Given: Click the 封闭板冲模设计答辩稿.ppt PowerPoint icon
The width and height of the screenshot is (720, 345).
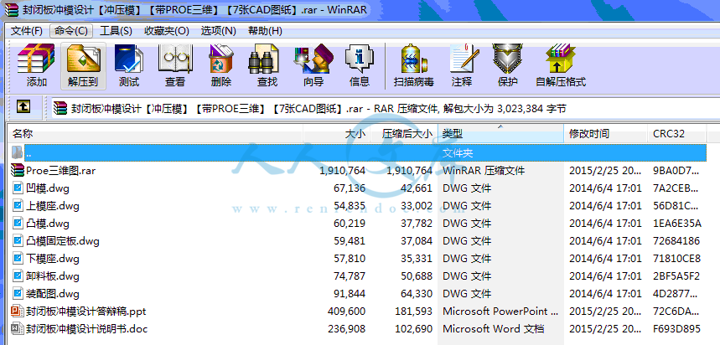Looking at the screenshot, I should (18, 312).
